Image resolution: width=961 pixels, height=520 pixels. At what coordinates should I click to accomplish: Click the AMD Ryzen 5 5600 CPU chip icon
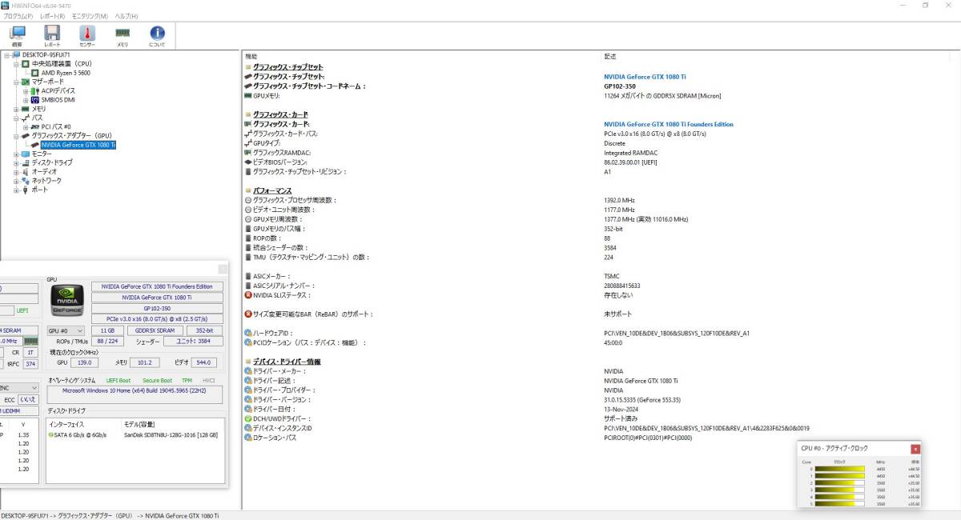35,73
